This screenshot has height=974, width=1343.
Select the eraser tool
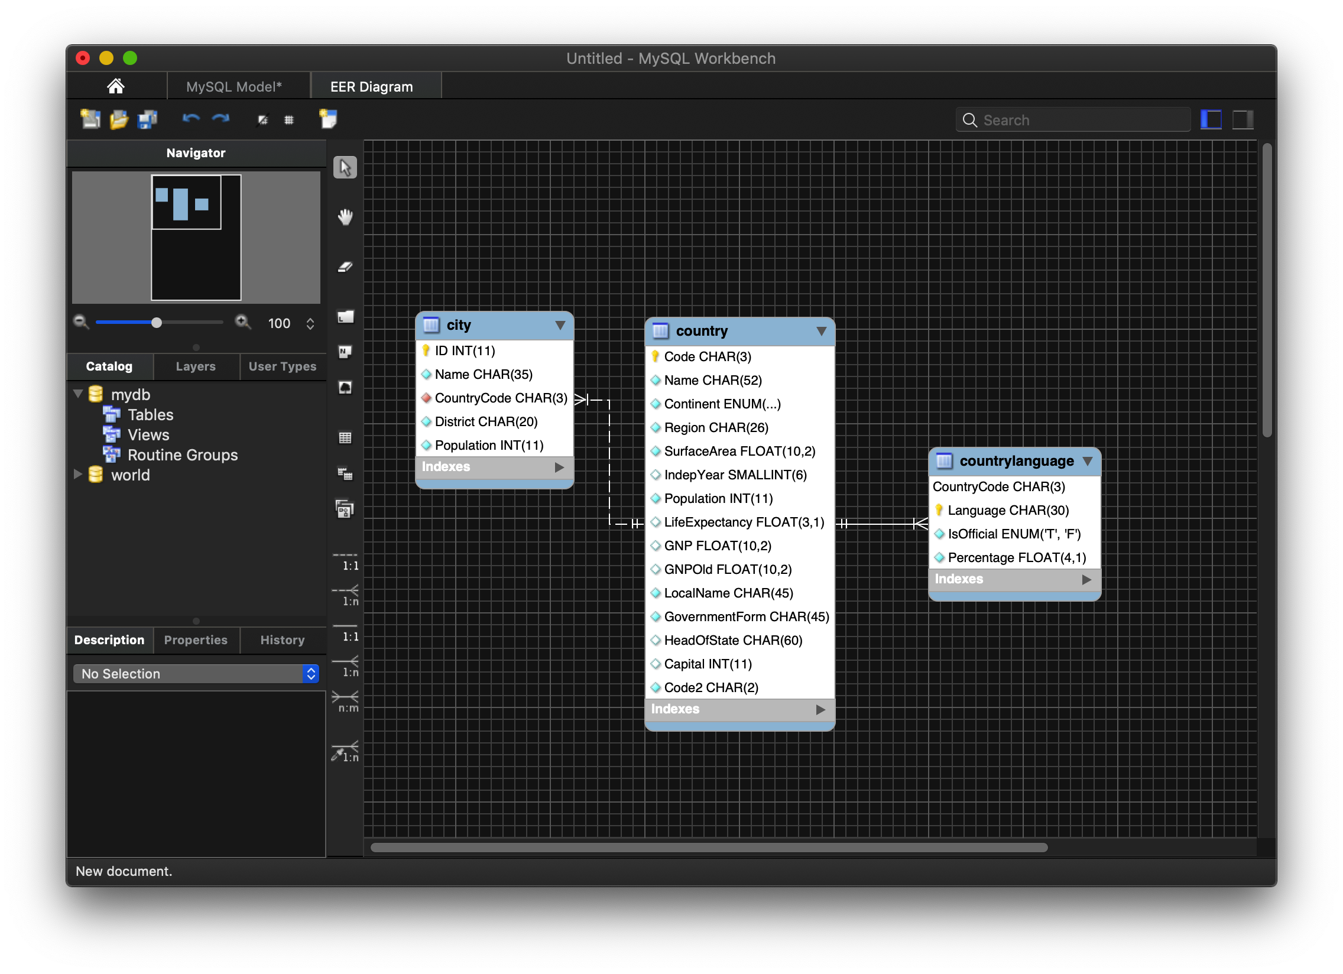[345, 267]
